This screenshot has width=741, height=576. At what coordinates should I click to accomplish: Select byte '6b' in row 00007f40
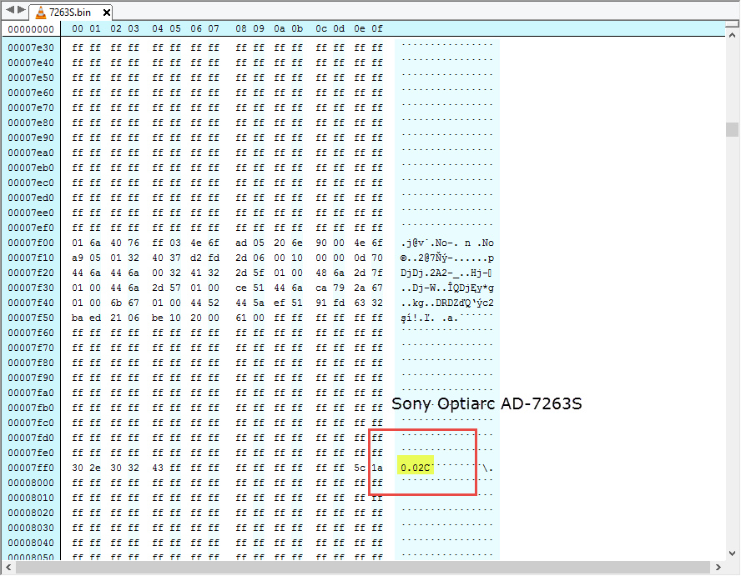[116, 303]
